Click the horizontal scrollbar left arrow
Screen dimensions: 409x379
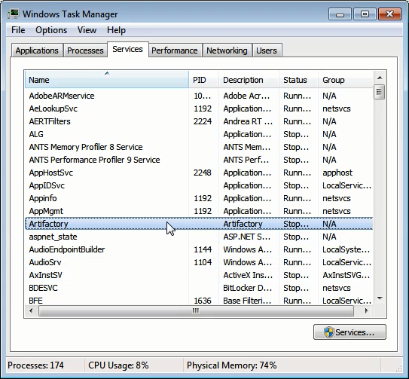click(x=31, y=310)
